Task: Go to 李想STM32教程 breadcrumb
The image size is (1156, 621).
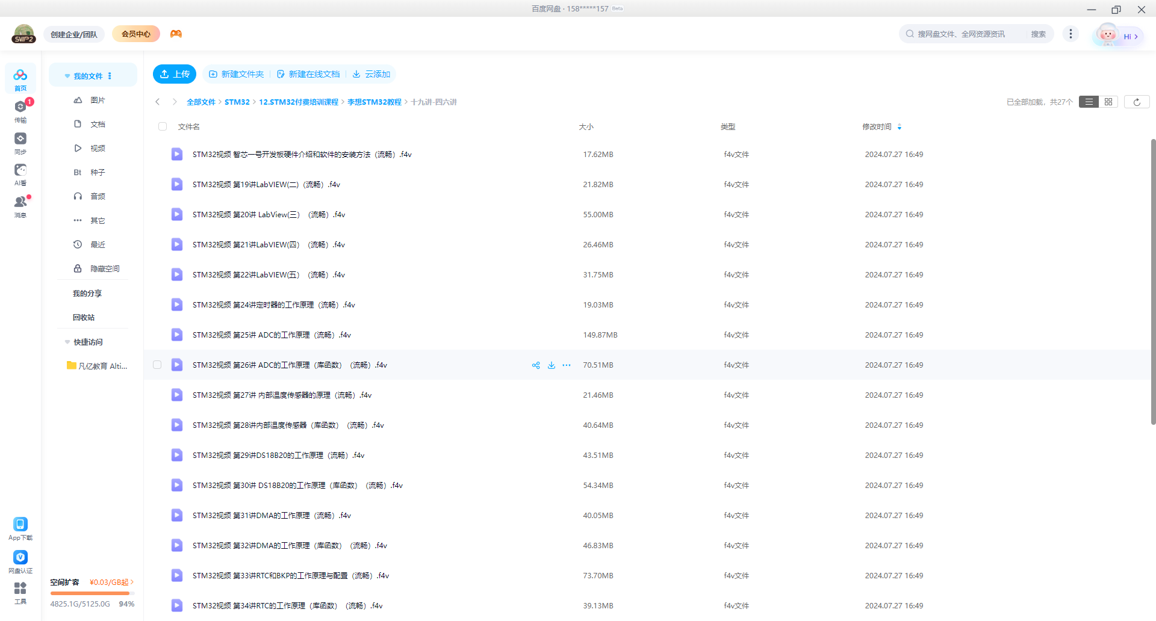Action: [x=374, y=102]
